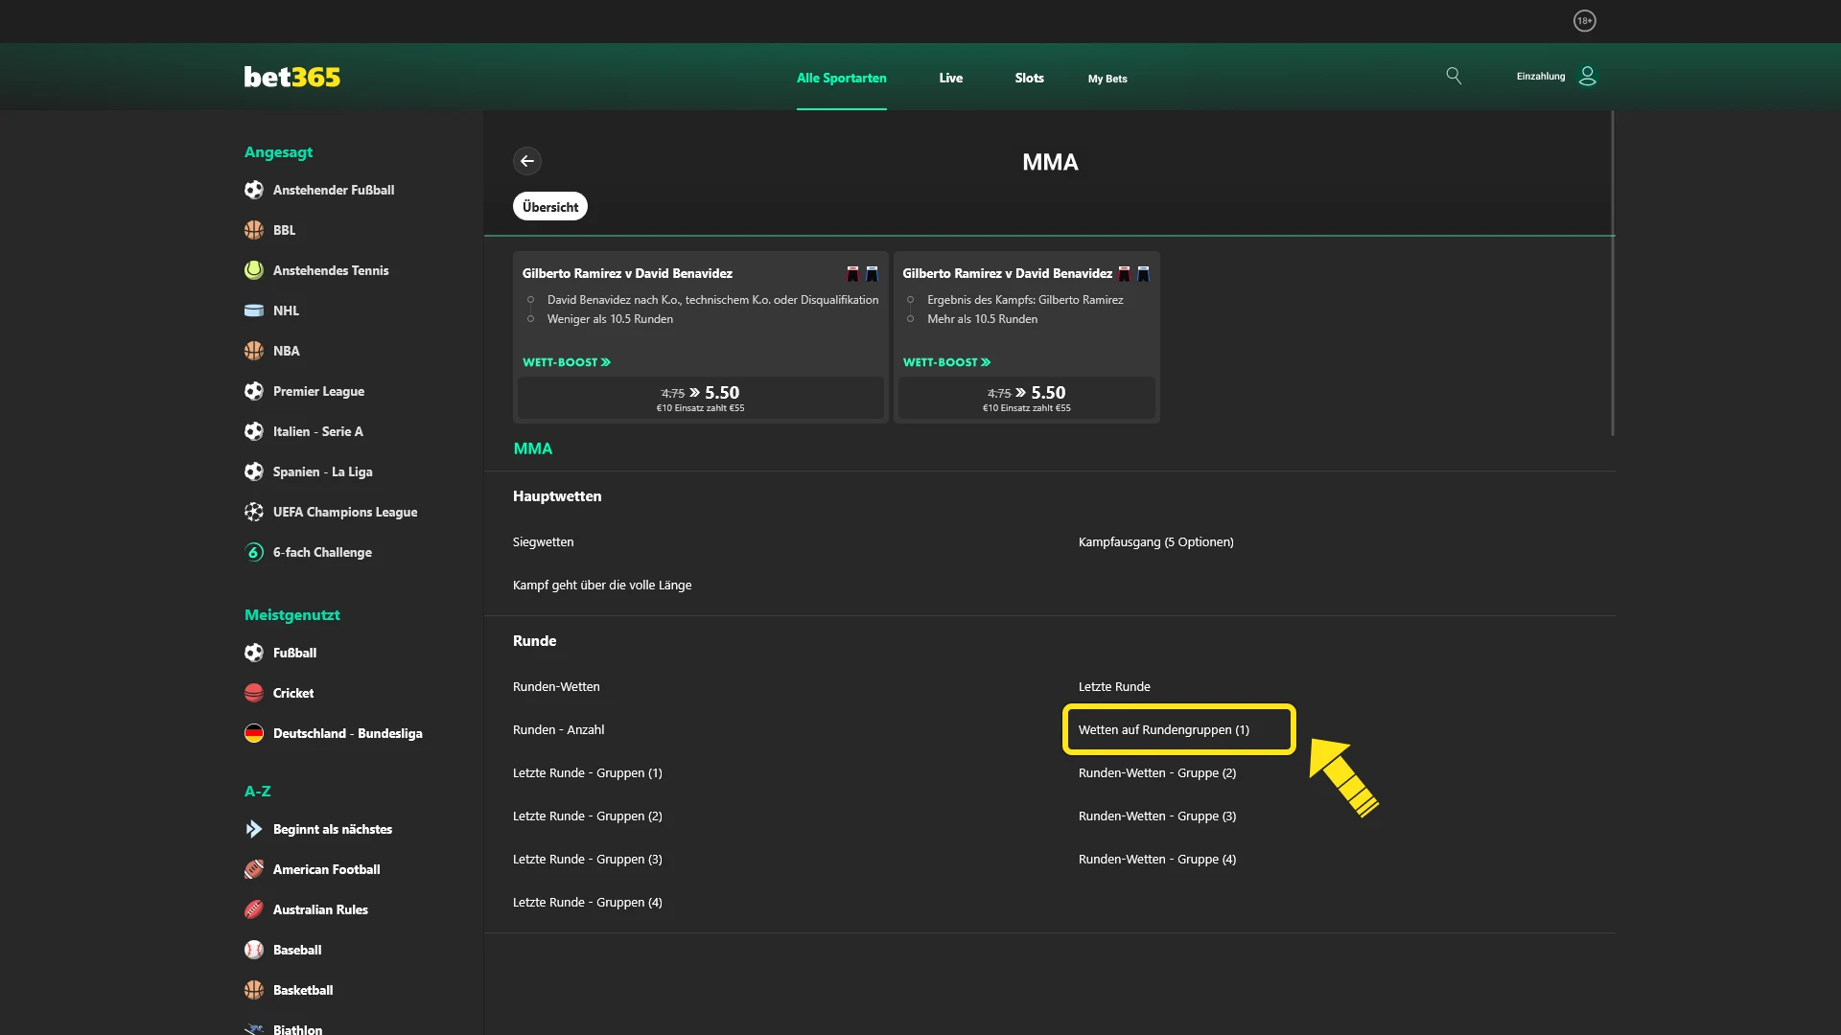Switch to the Live tab
The width and height of the screenshot is (1841, 1035).
(950, 79)
